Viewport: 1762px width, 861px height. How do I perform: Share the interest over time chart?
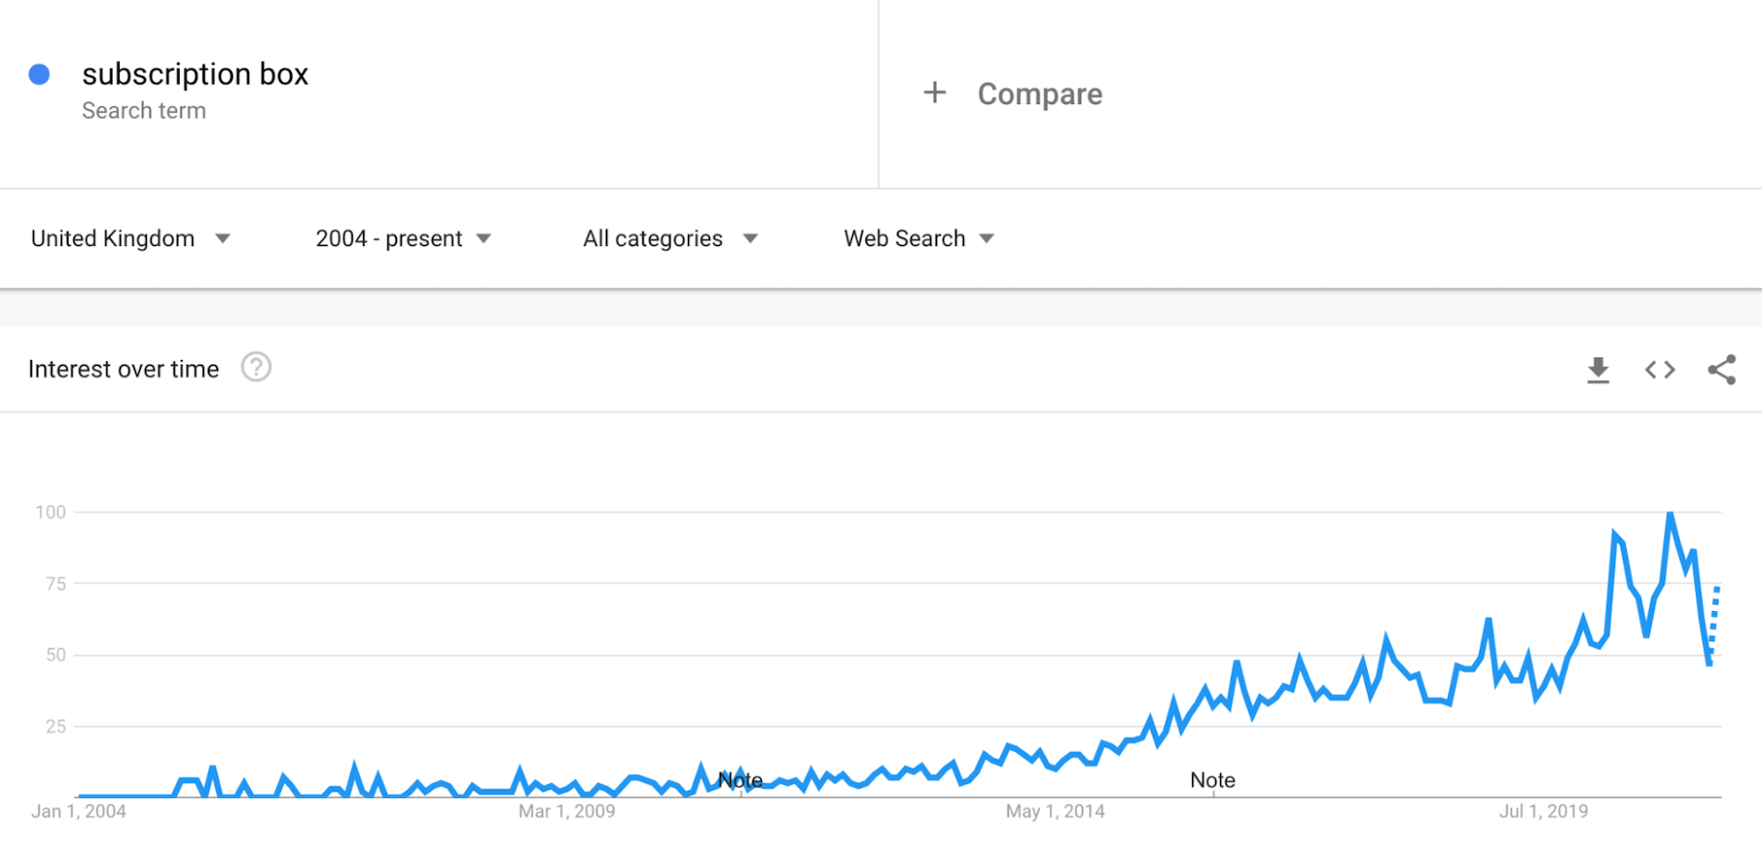pyautogui.click(x=1721, y=370)
